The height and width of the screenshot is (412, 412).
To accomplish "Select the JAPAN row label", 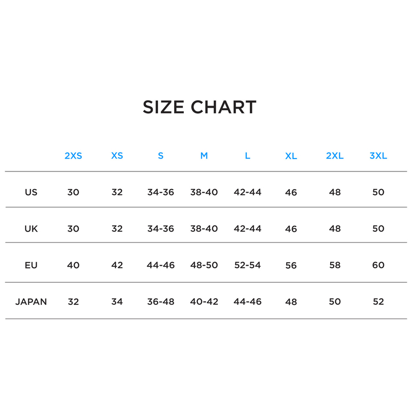I will (x=31, y=302).
